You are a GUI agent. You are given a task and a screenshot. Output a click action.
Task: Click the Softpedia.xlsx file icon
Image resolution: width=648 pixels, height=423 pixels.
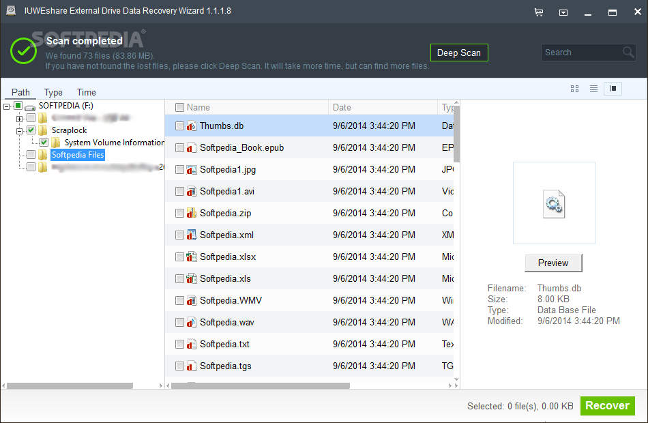point(191,257)
